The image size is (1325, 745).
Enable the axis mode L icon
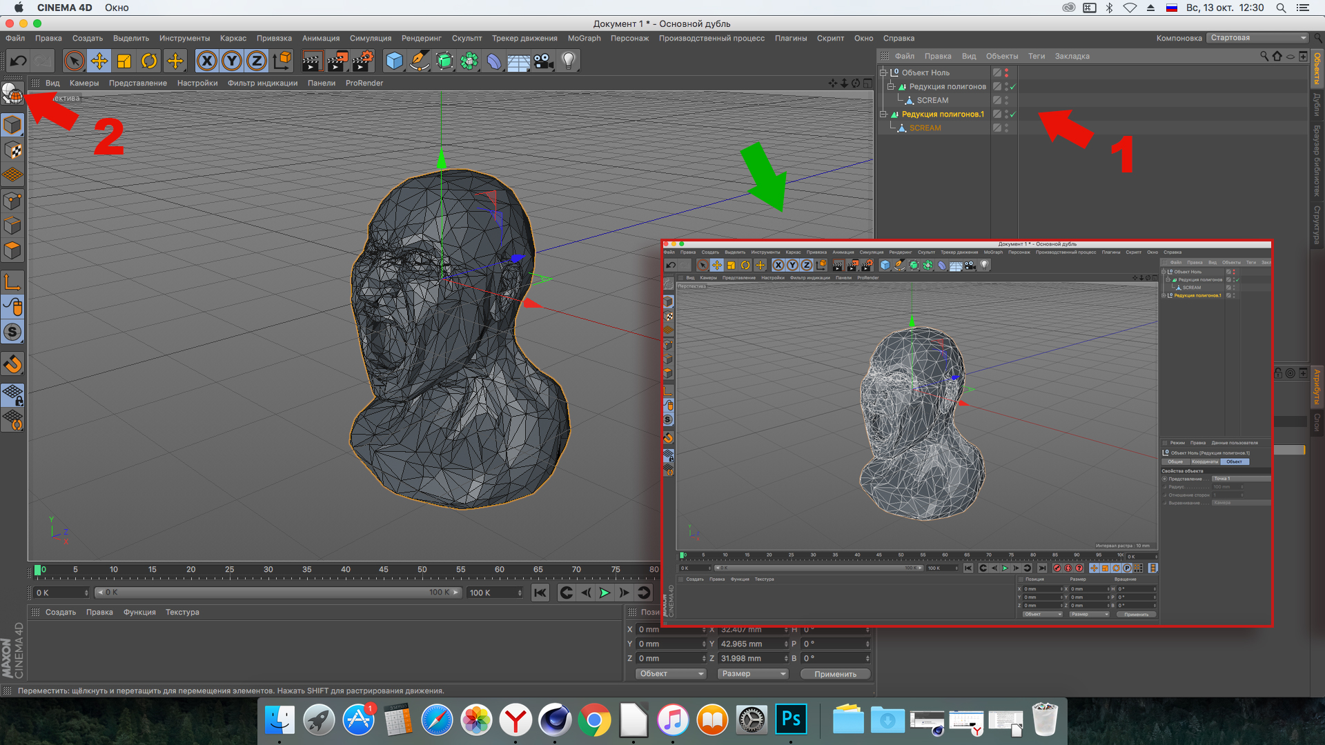pos(12,281)
